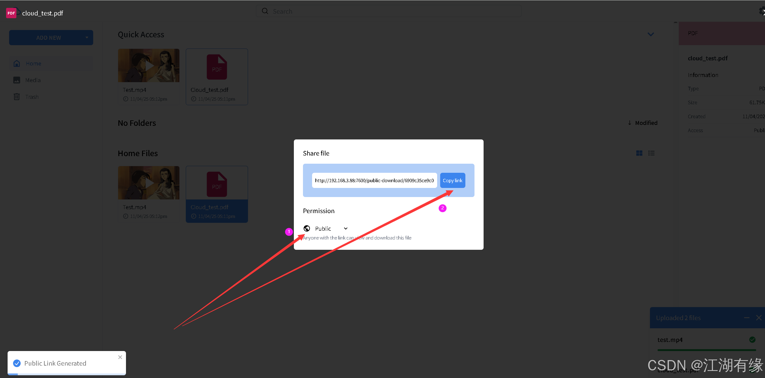
Task: Click the Copy link button
Action: (452, 180)
